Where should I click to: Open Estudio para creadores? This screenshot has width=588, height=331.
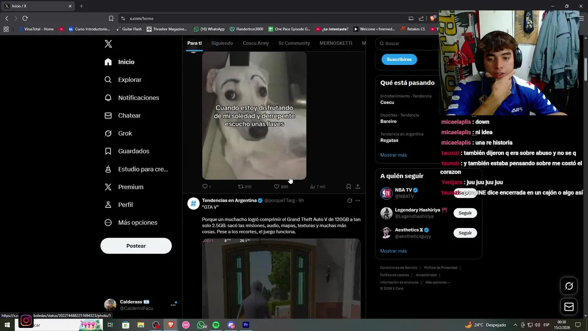[136, 169]
